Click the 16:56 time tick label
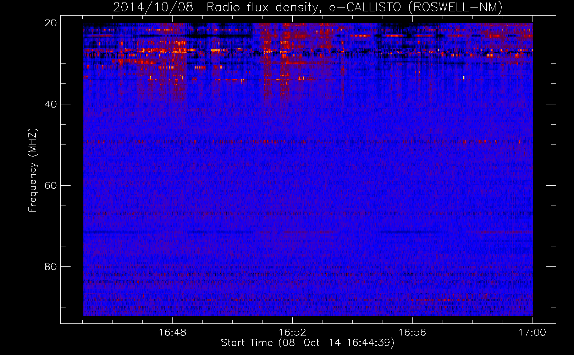574x355 pixels. (x=412, y=332)
